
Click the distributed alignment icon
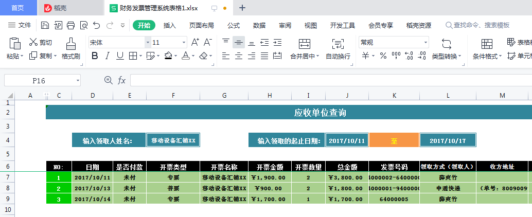click(x=277, y=56)
